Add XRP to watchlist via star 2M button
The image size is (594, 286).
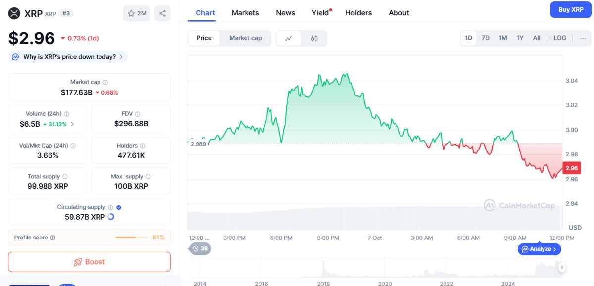point(137,13)
